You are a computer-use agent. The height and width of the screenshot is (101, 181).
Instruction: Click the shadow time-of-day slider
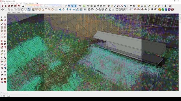[53, 6]
